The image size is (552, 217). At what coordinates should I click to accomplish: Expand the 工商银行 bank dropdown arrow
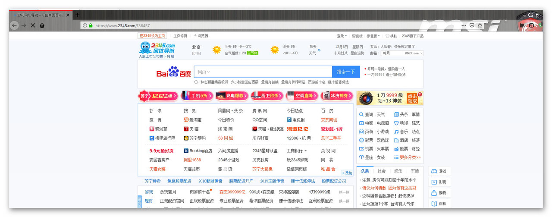click(x=305, y=151)
